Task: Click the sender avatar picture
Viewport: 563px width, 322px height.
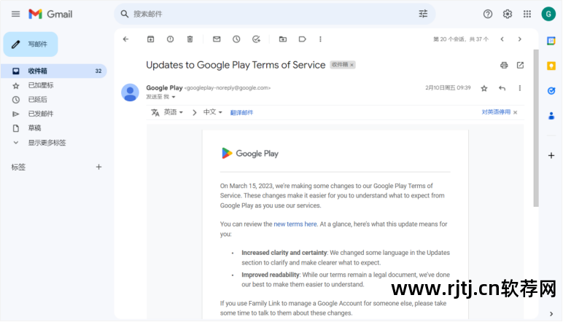Action: pos(130,93)
